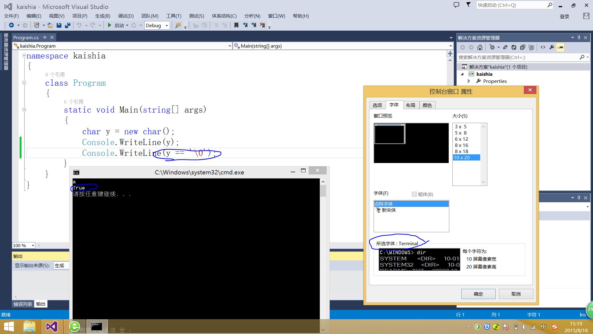Switch to the 选项 tab in console properties
The height and width of the screenshot is (334, 593).
point(377,105)
